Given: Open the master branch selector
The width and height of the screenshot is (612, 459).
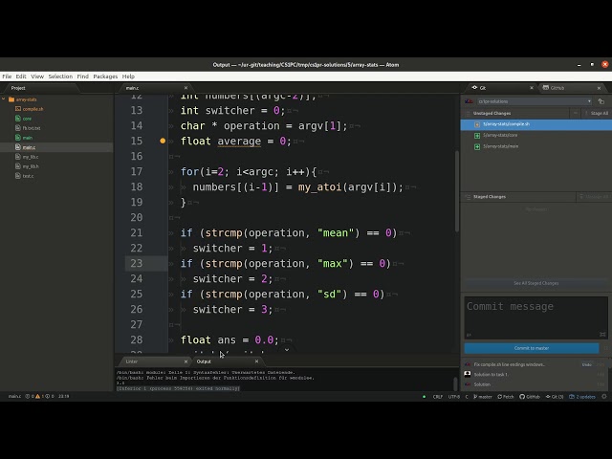Looking at the screenshot, I should [483, 397].
